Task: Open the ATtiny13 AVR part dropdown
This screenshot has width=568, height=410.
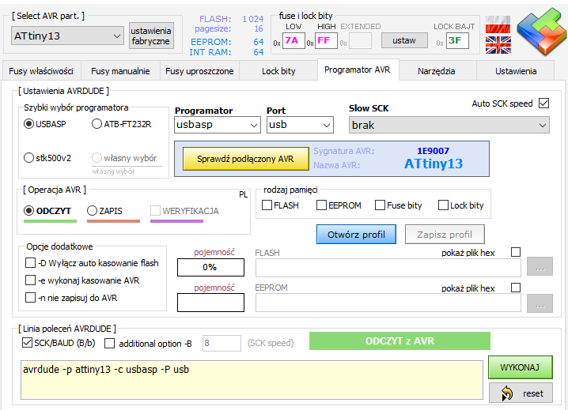Action: (x=66, y=36)
